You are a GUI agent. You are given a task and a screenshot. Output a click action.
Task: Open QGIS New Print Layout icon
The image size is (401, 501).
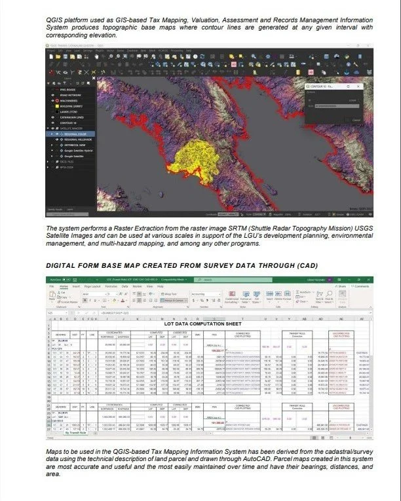(73, 56)
